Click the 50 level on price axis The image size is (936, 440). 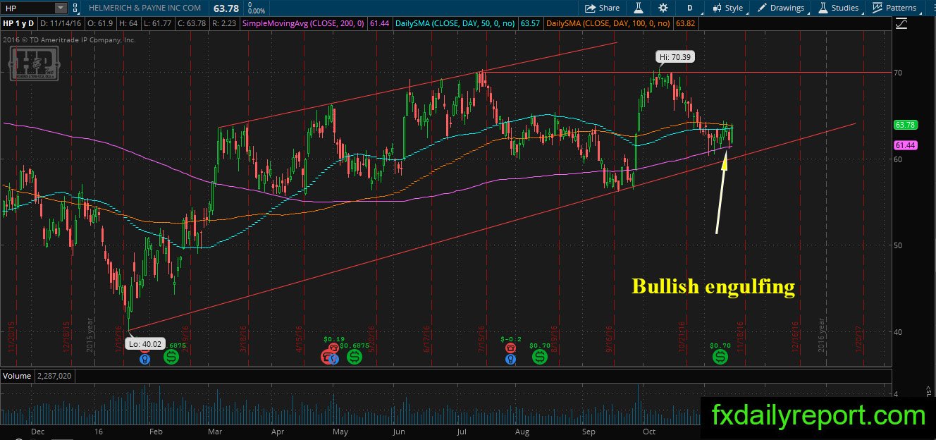click(899, 245)
